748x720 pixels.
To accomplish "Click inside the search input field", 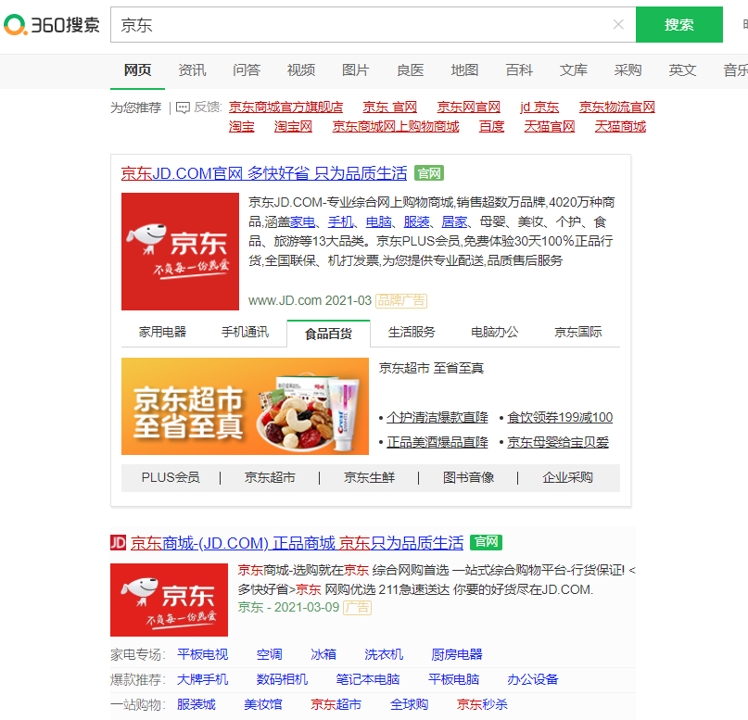I will pos(361,24).
